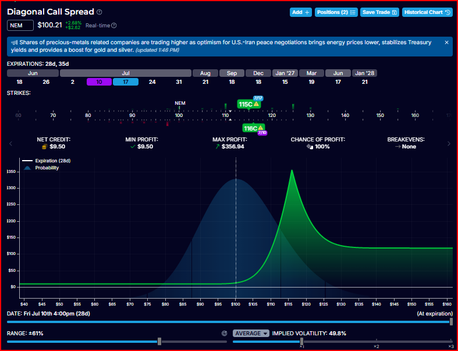Click the ×3 volatility multiplier mark
This screenshot has height=351, width=458.
pyautogui.click(x=450, y=346)
